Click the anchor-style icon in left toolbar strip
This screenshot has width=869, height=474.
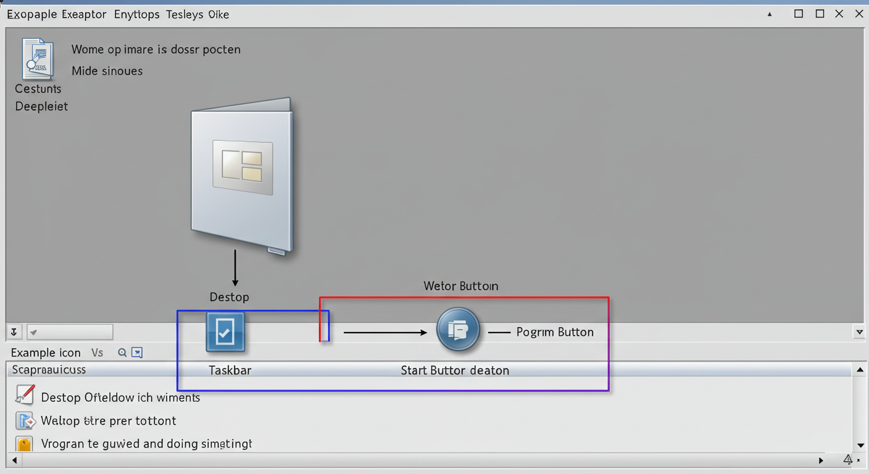tap(14, 331)
